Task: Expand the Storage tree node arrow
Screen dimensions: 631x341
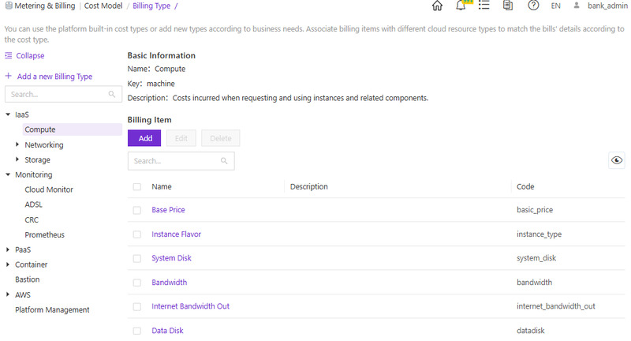Action: pos(17,159)
